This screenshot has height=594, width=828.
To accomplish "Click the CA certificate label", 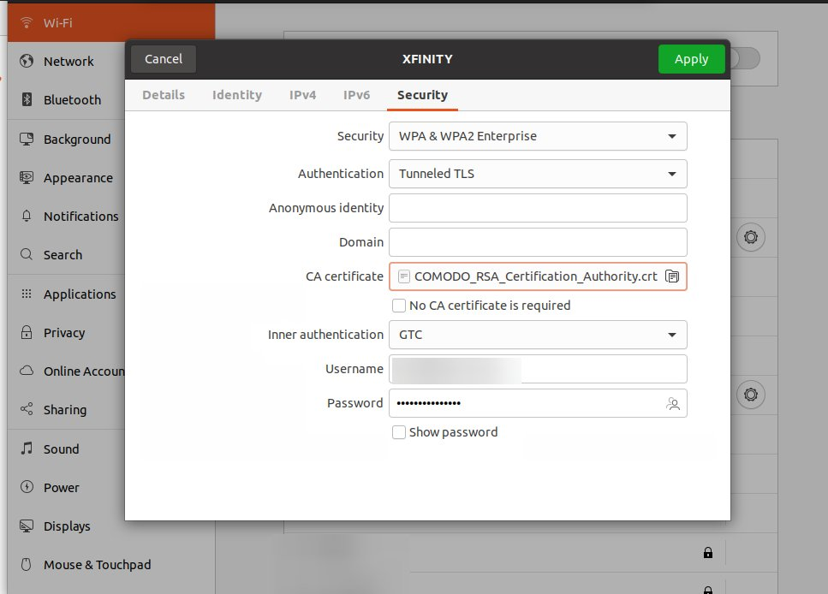I will (x=344, y=276).
